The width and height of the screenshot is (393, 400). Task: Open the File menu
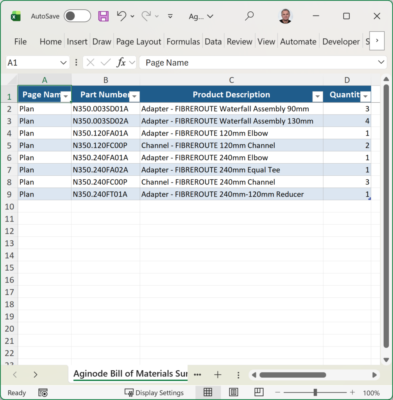(20, 41)
